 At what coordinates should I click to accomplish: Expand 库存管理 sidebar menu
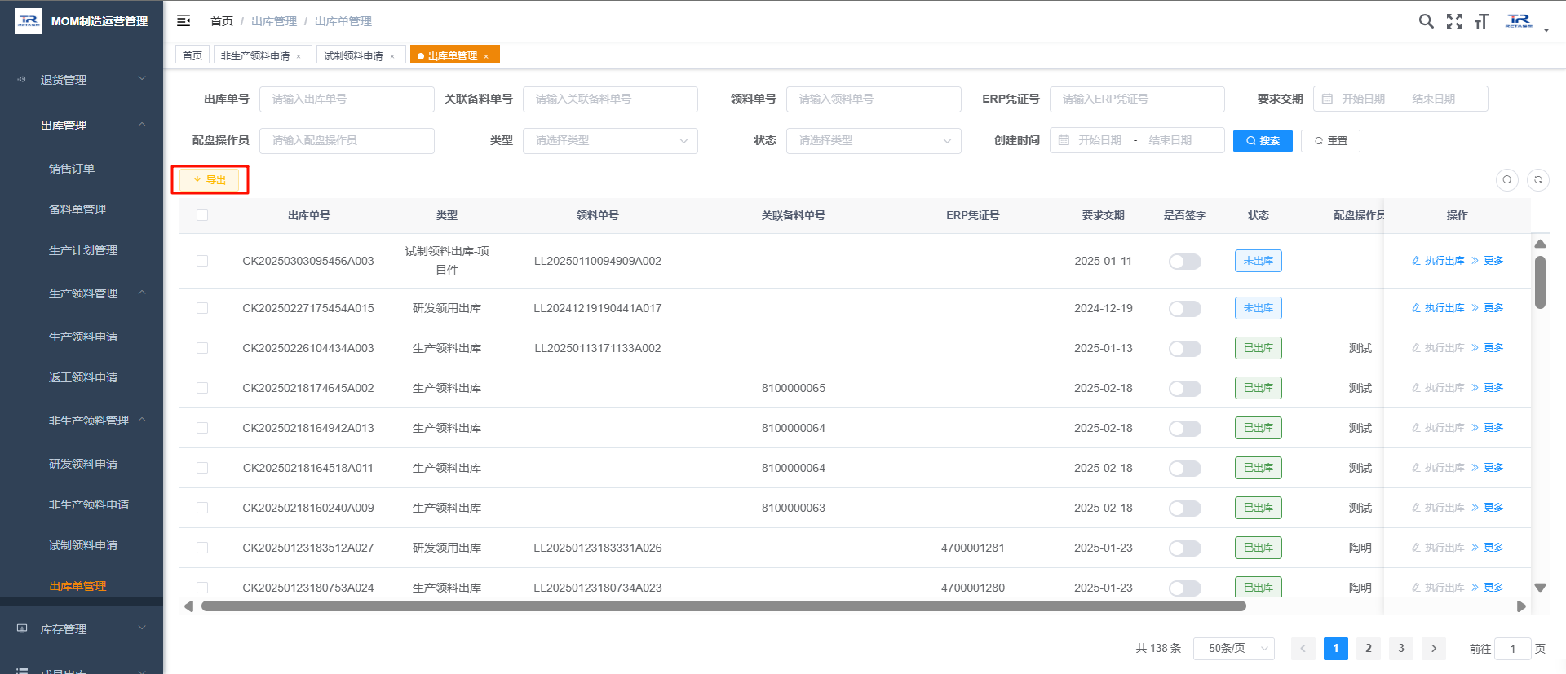[82, 628]
